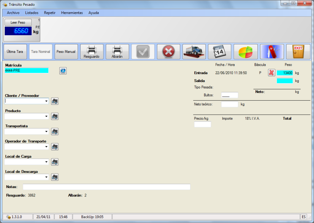Image resolution: width=314 pixels, height=223 pixels.
Task: Click into the Notas text field
Action: (x=106, y=187)
